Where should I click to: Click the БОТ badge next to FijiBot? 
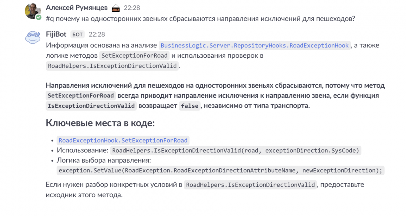click(77, 34)
